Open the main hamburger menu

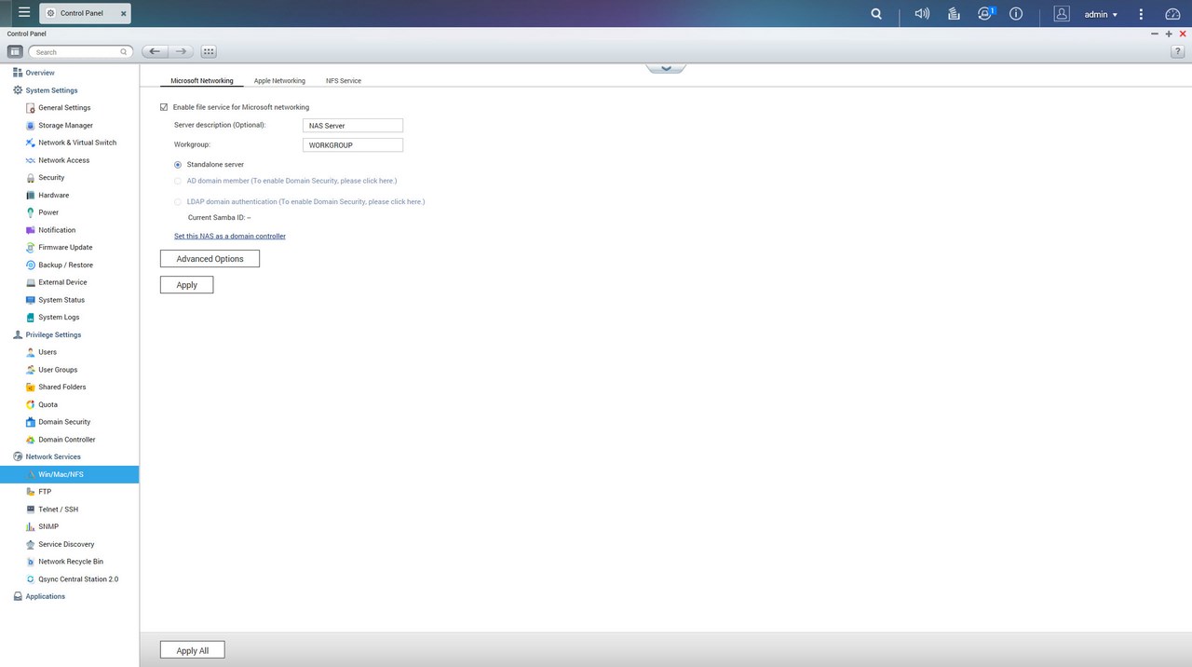24,13
